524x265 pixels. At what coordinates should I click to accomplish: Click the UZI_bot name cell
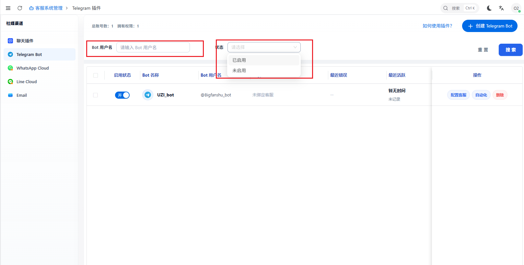point(166,95)
